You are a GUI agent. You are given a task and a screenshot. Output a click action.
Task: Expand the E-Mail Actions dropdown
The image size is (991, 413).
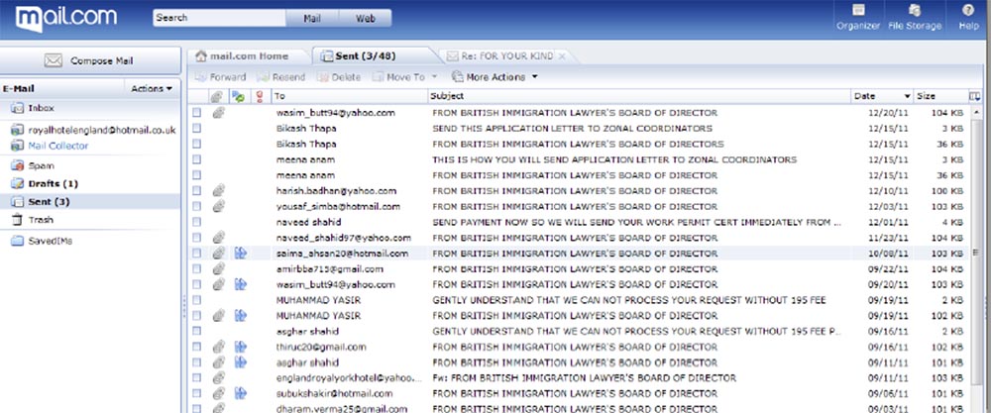point(152,88)
